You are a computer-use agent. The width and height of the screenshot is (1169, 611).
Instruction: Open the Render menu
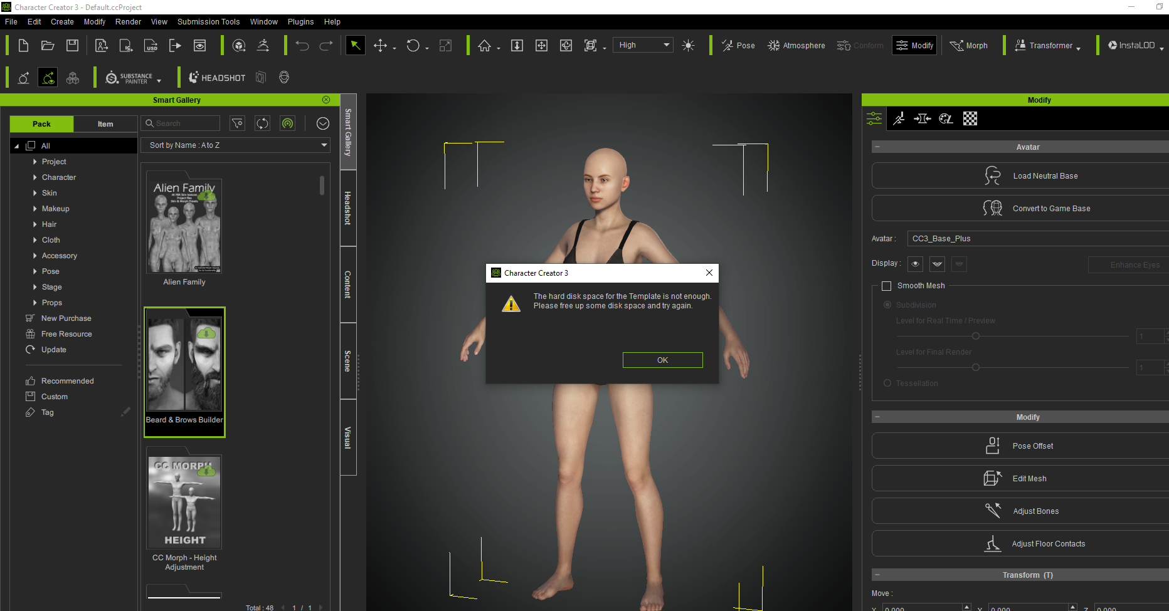click(x=128, y=21)
